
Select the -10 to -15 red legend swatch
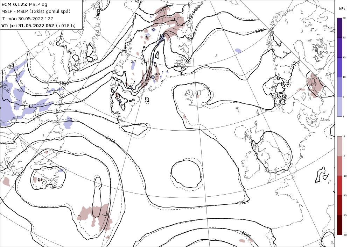(339, 186)
